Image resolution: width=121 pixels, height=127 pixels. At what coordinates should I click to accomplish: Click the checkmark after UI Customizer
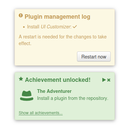[75, 27]
